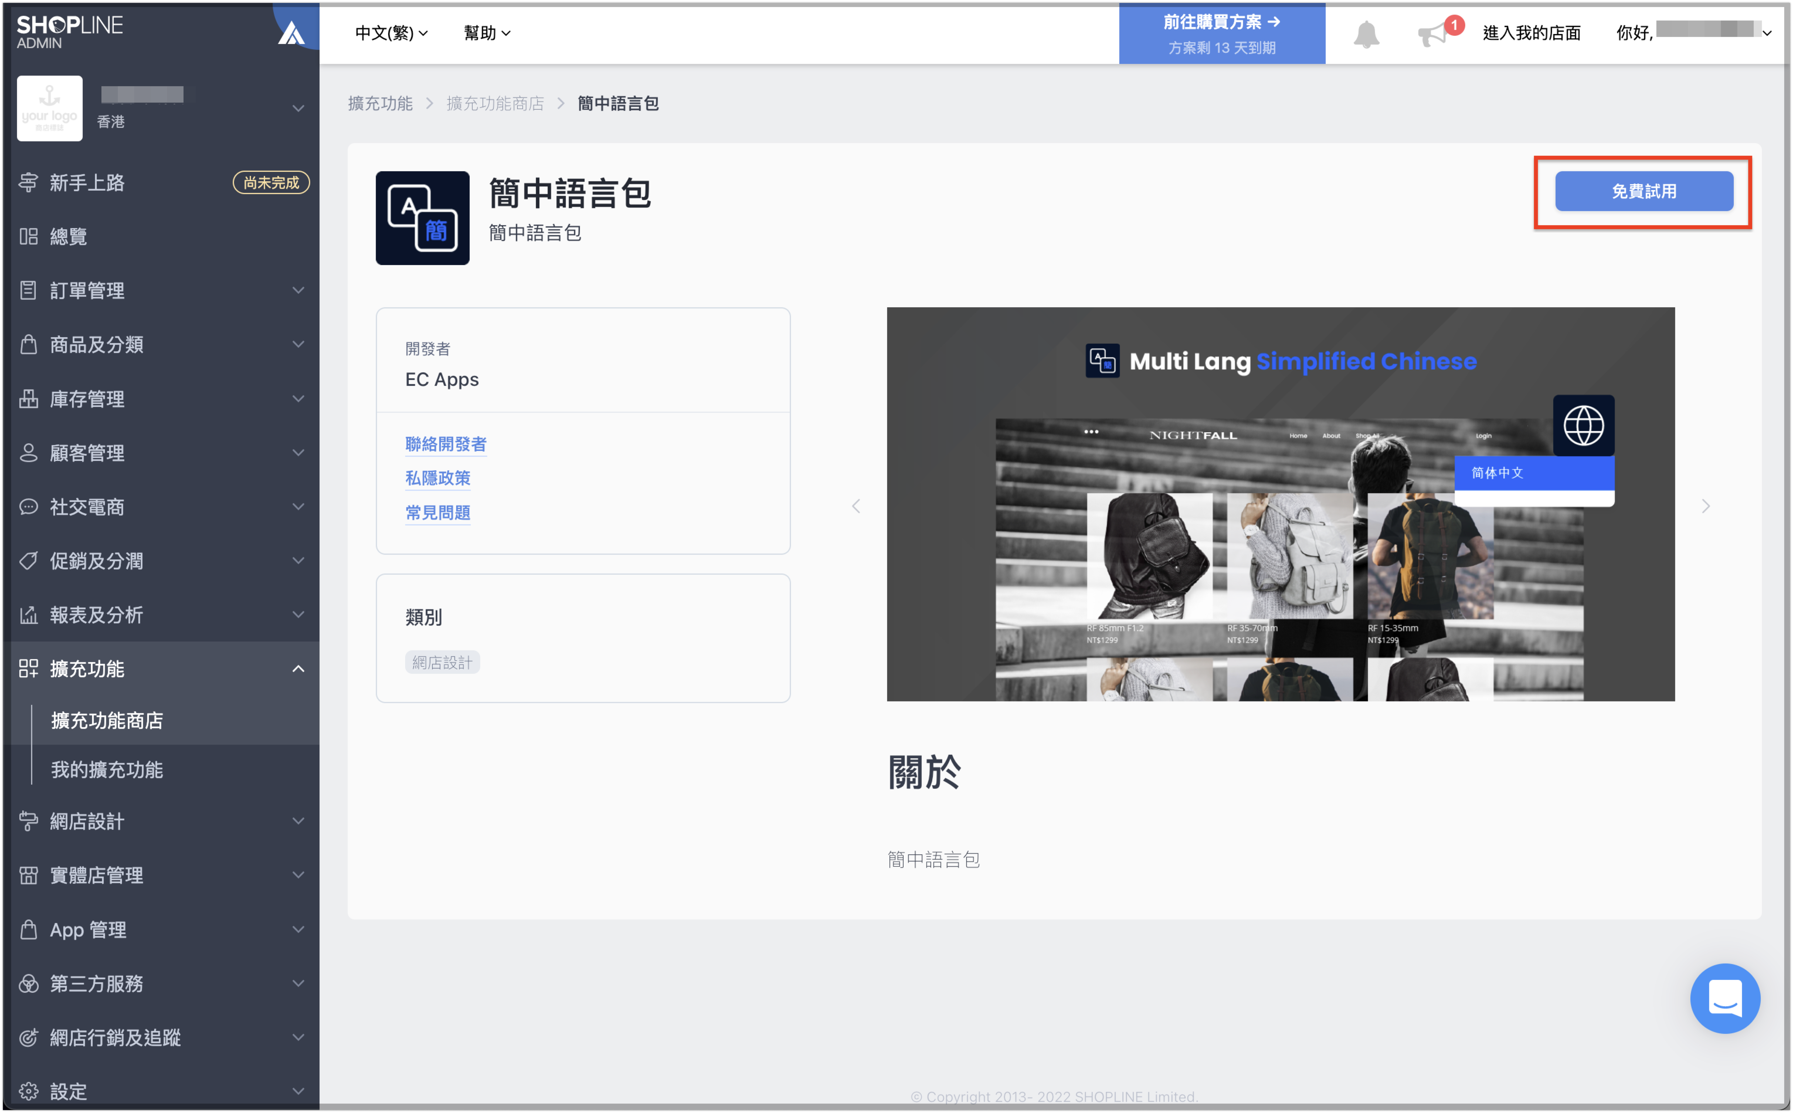
Task: Open 第三方服務 menu item
Action: [160, 983]
